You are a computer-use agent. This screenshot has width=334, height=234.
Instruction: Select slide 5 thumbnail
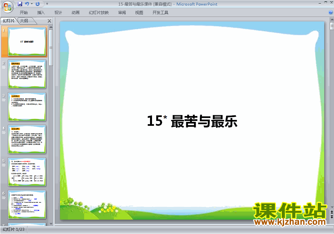(x=27, y=172)
